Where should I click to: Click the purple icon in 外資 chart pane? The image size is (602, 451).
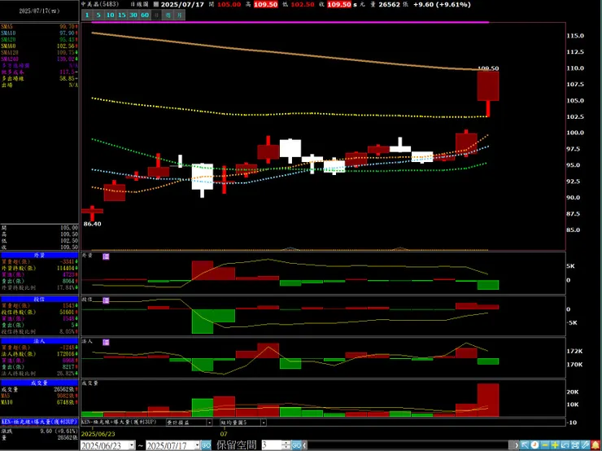click(x=106, y=256)
